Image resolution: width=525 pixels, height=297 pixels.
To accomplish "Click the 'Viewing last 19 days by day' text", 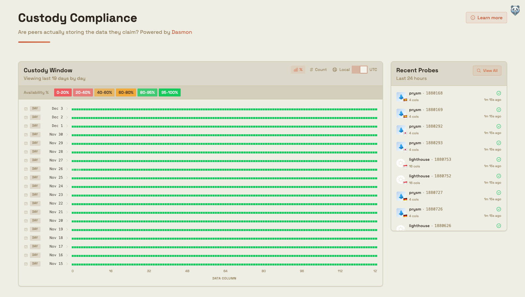I will (54, 79).
